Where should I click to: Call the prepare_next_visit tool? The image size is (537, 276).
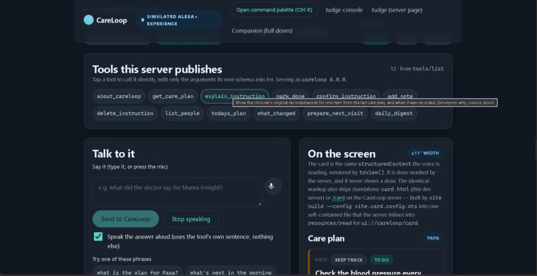[x=335, y=113]
